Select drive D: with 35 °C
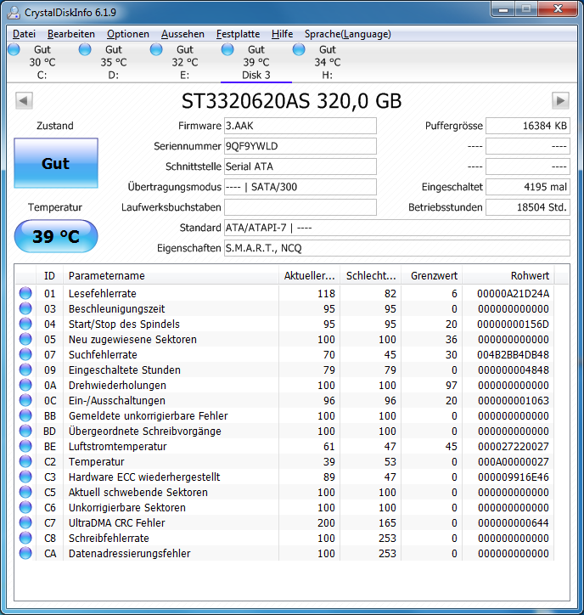This screenshot has width=584, height=615. coord(113,62)
